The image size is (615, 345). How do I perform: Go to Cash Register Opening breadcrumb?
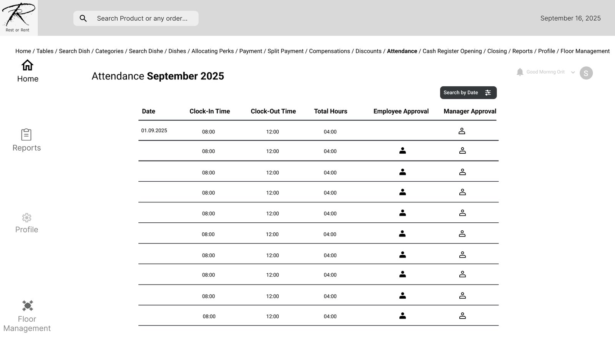452,51
